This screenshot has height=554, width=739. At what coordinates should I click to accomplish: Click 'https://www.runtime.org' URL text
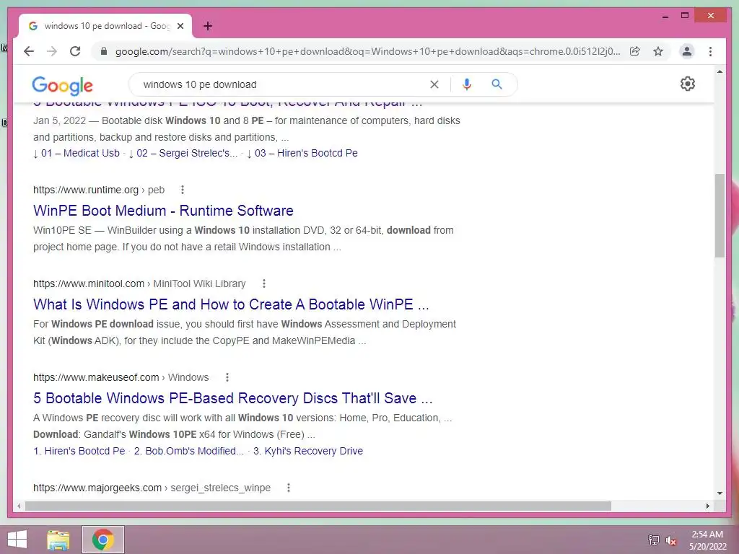coord(86,190)
